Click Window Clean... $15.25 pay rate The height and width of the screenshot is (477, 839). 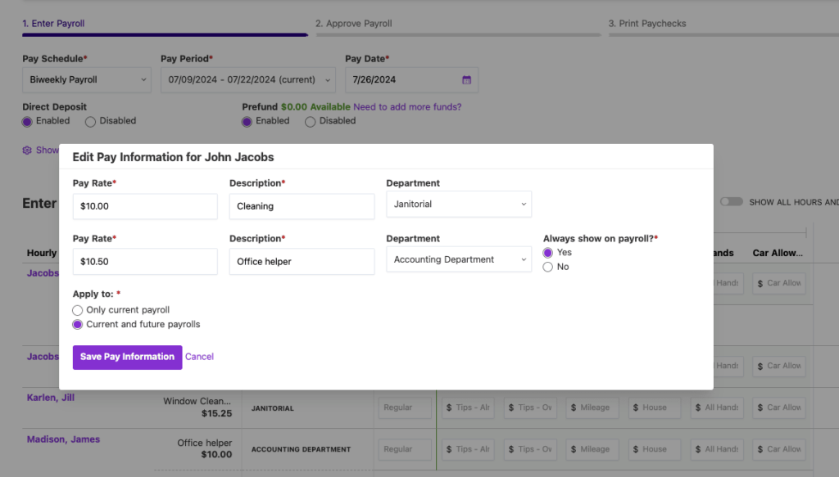[197, 407]
